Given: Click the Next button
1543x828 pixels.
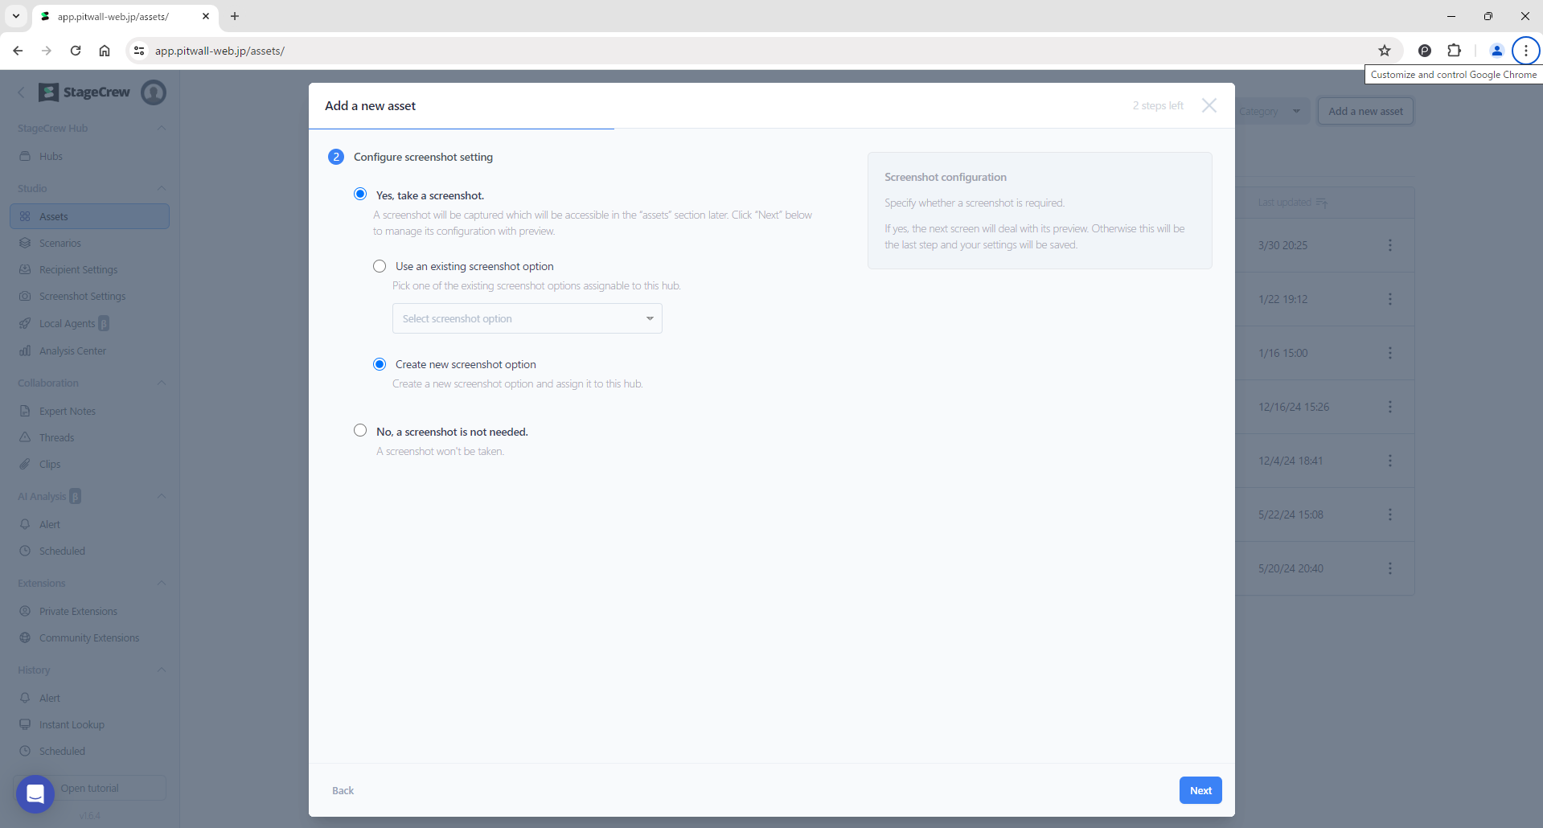Looking at the screenshot, I should pos(1200,790).
